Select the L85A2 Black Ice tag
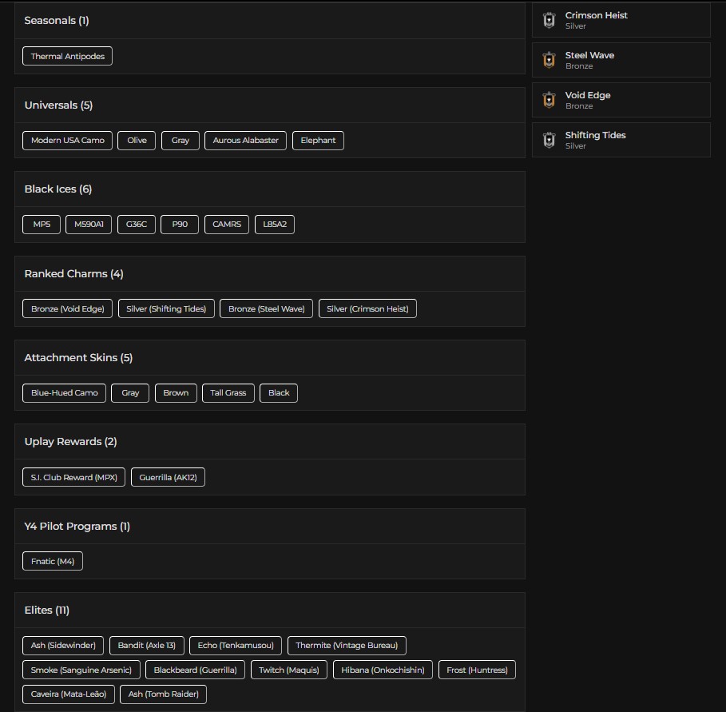The width and height of the screenshot is (726, 712). point(275,225)
